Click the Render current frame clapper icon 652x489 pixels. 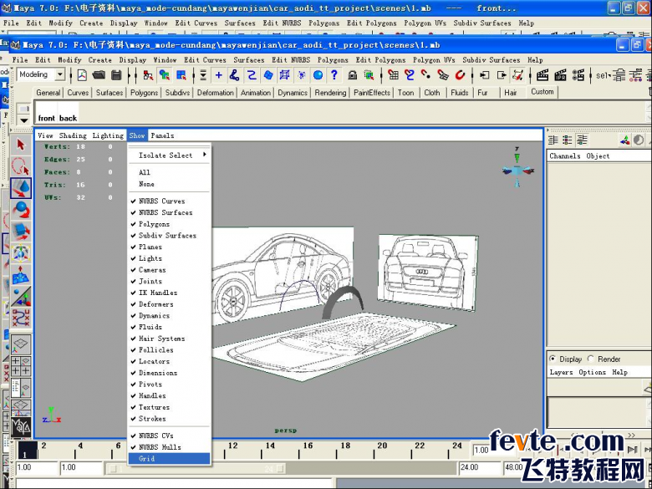[542, 75]
